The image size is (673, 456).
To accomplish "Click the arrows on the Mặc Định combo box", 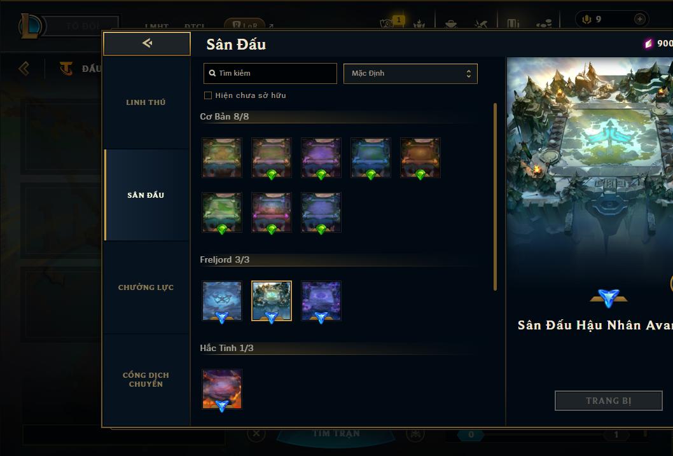I will pos(469,74).
